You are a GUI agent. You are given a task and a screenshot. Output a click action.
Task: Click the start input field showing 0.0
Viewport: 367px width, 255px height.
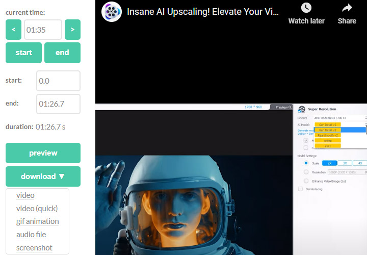click(x=58, y=81)
